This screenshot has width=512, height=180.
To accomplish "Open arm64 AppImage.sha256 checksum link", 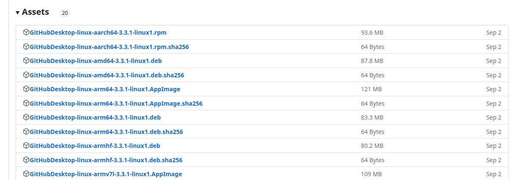I will coord(116,104).
